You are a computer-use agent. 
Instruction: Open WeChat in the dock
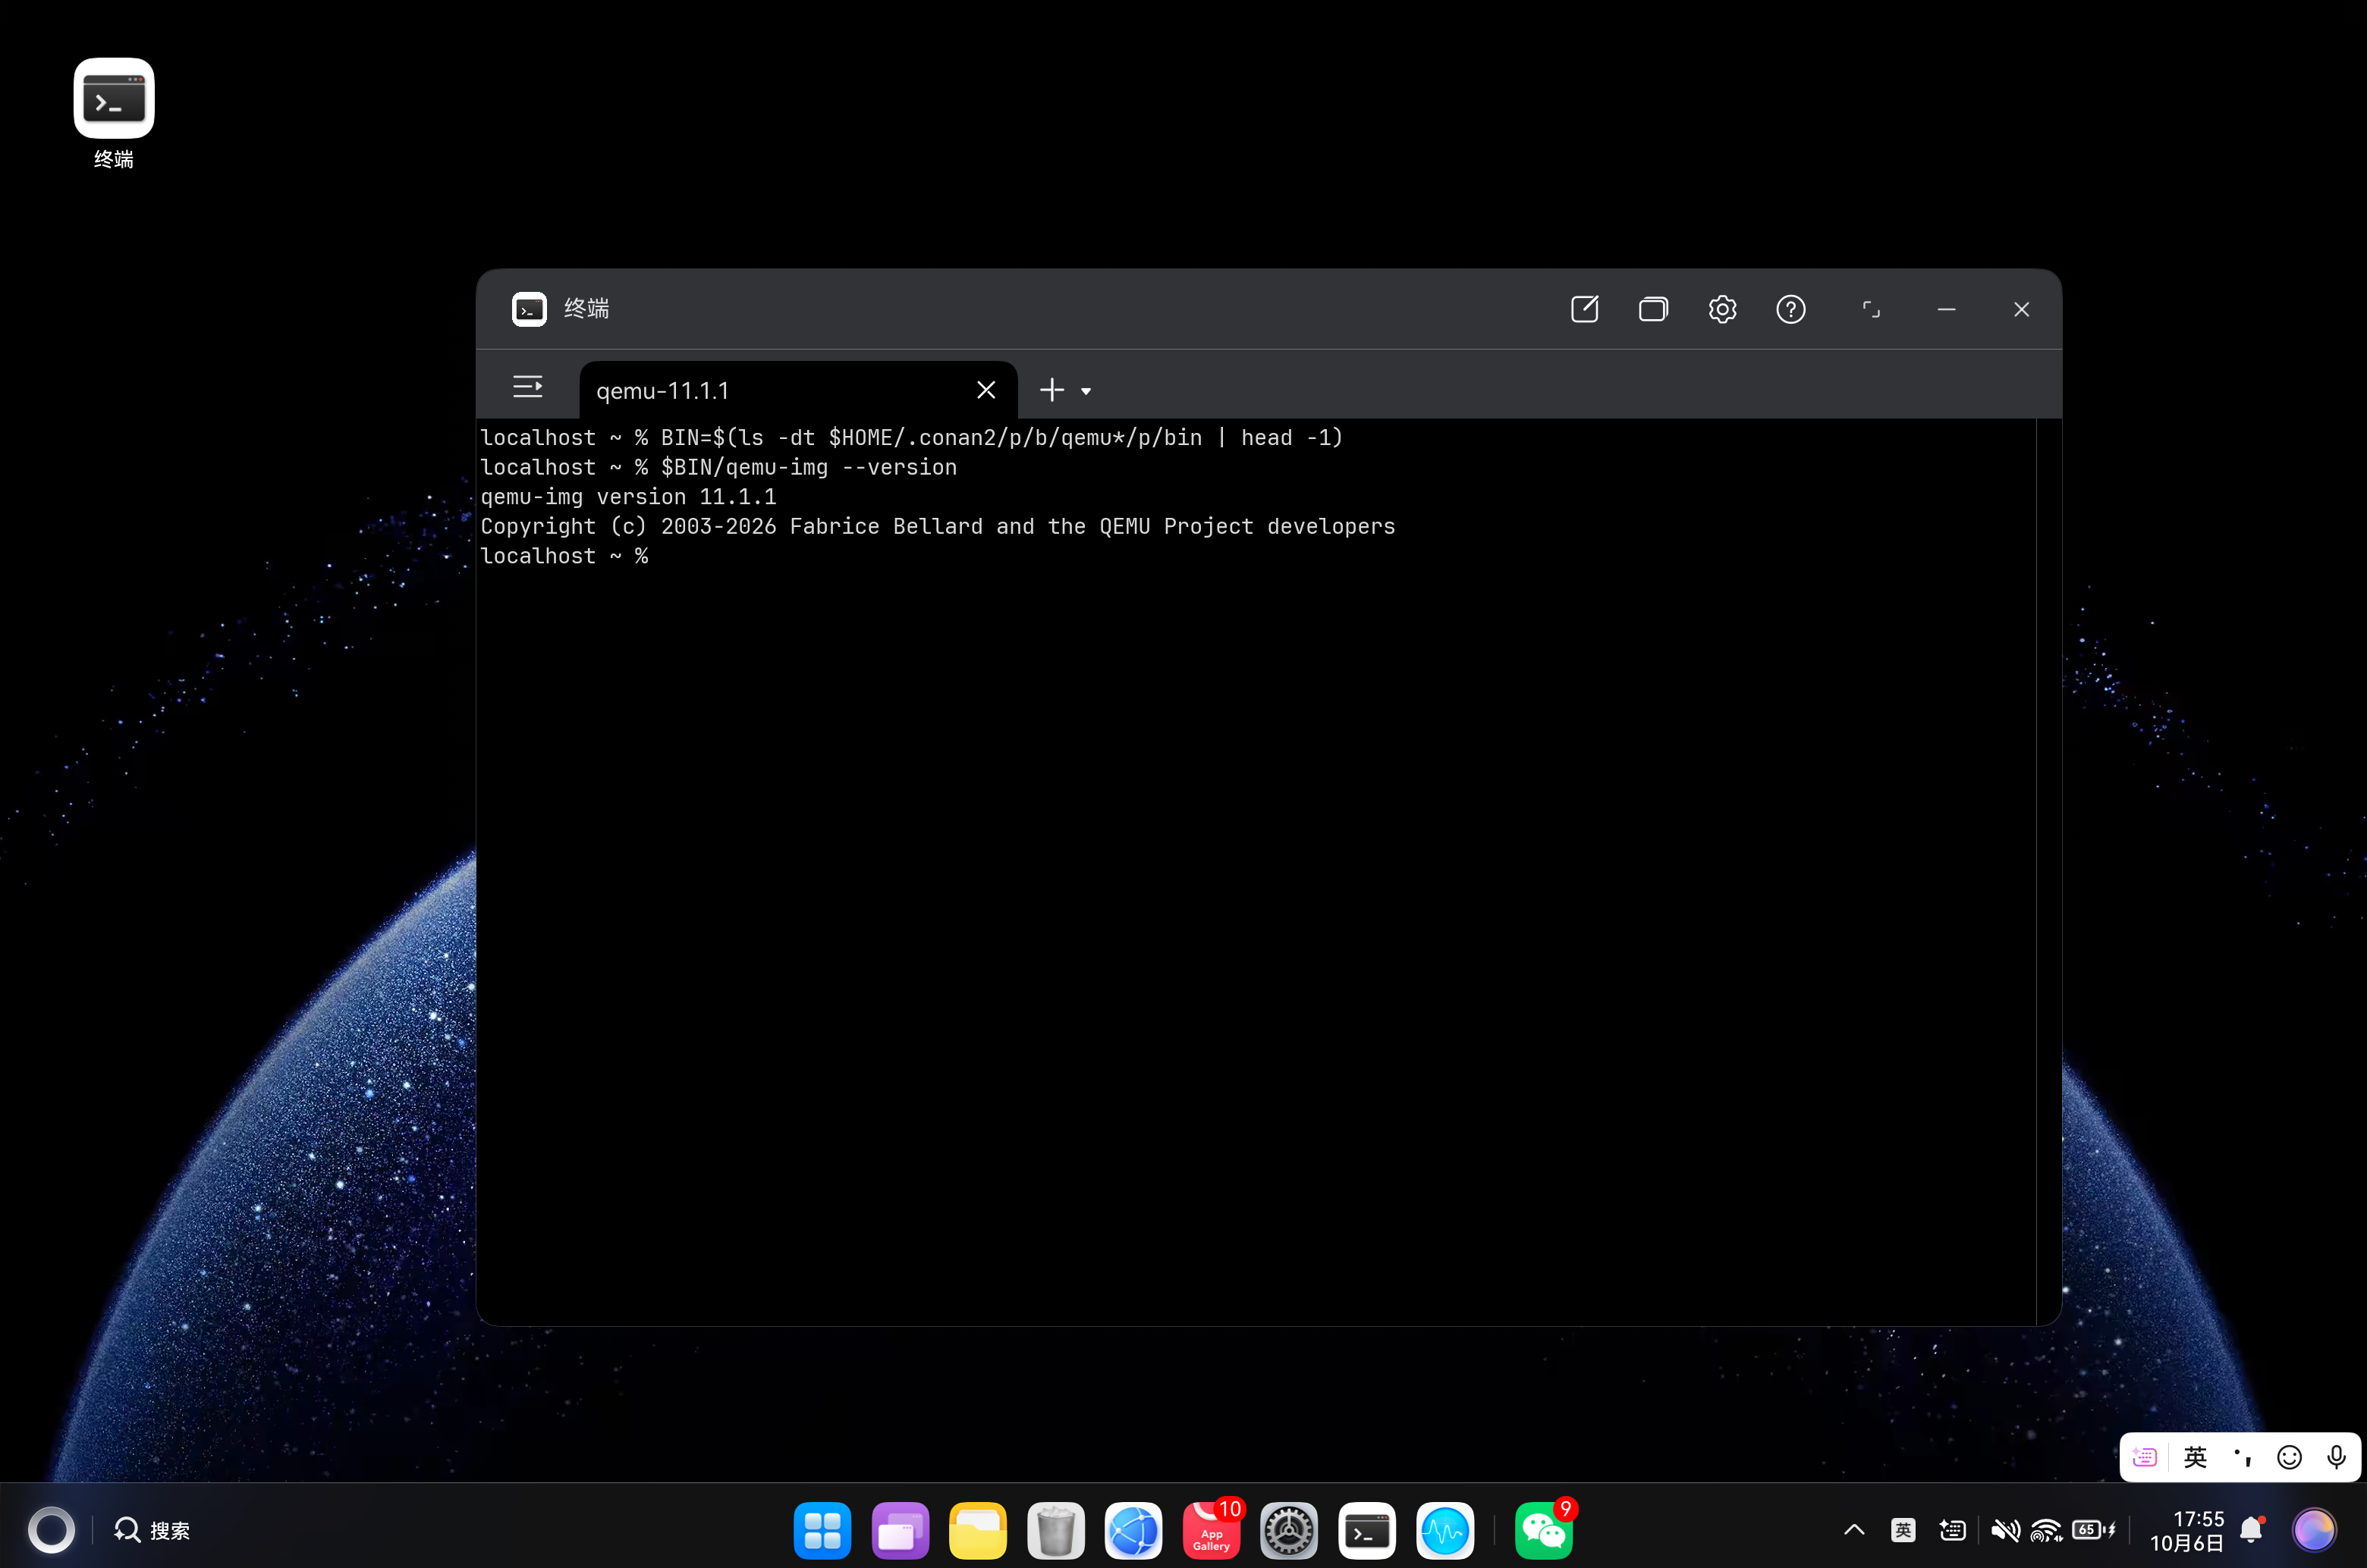pos(1544,1530)
